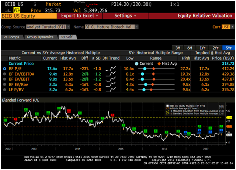The width and height of the screenshot is (236, 170).
Task: Select the BF P/E radio button
Action: point(5,69)
